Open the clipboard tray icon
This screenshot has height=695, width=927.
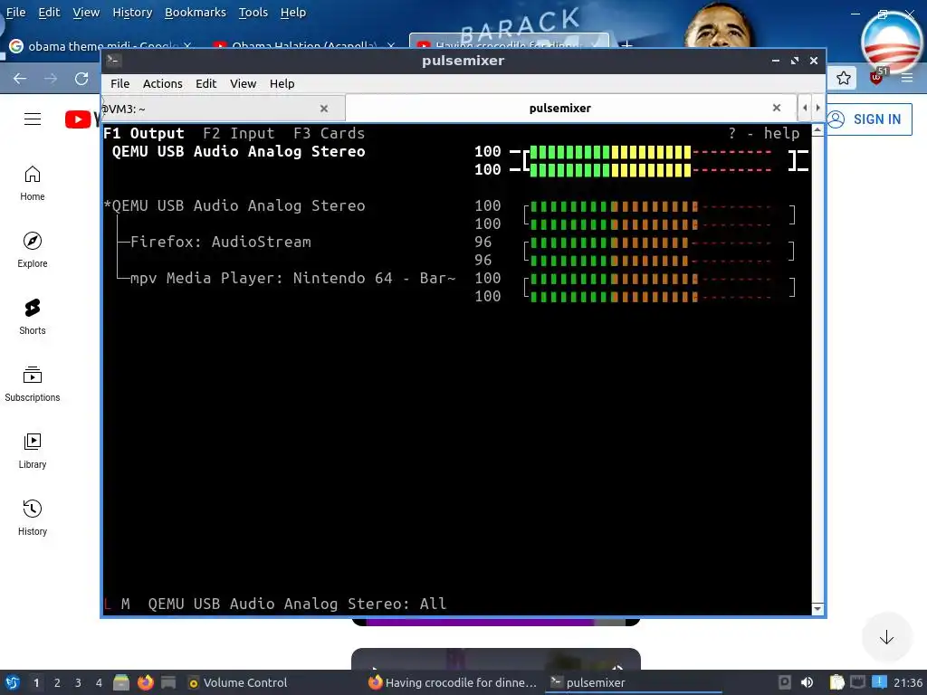tap(837, 682)
